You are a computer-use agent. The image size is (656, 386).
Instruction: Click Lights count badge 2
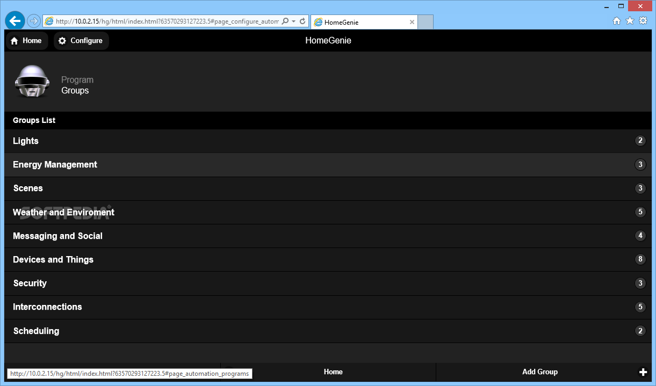click(x=640, y=141)
